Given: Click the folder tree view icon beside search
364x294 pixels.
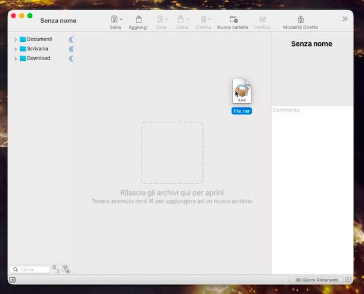Looking at the screenshot, I should 56,270.
